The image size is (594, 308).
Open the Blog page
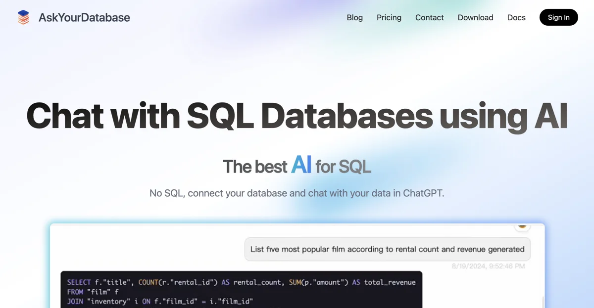pos(354,17)
